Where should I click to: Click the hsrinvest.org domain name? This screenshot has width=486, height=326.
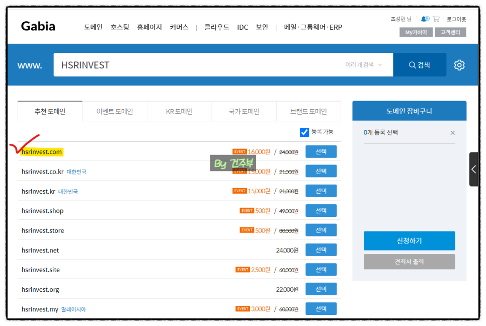pos(40,290)
